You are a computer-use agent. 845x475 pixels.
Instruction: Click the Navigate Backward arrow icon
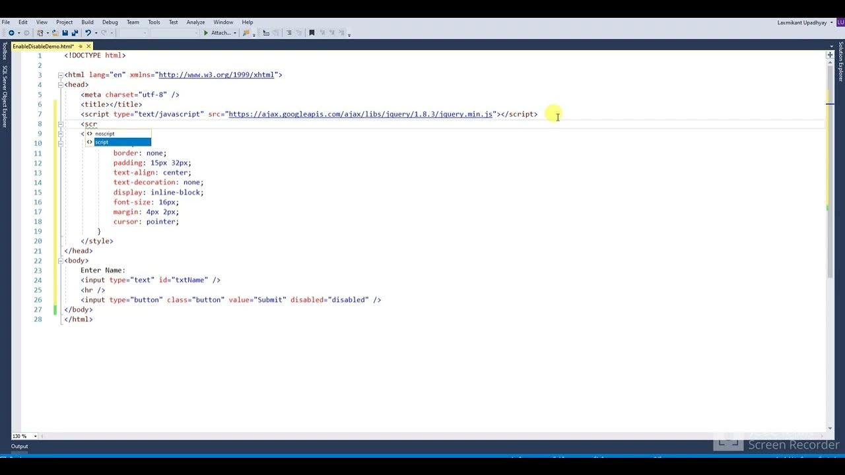11,33
